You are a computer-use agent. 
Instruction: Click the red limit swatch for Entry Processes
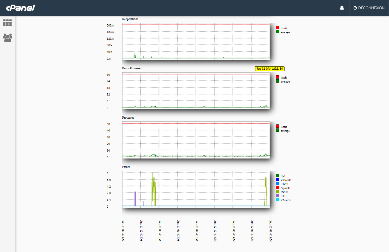pyautogui.click(x=277, y=77)
